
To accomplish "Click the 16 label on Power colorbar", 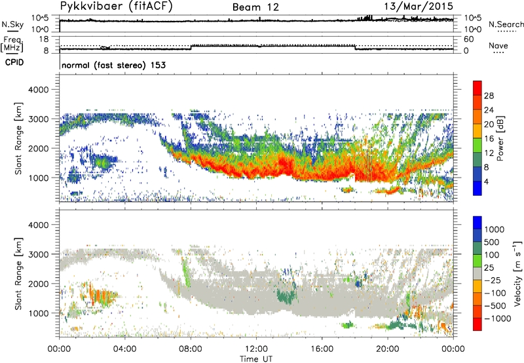I will click(x=489, y=139).
